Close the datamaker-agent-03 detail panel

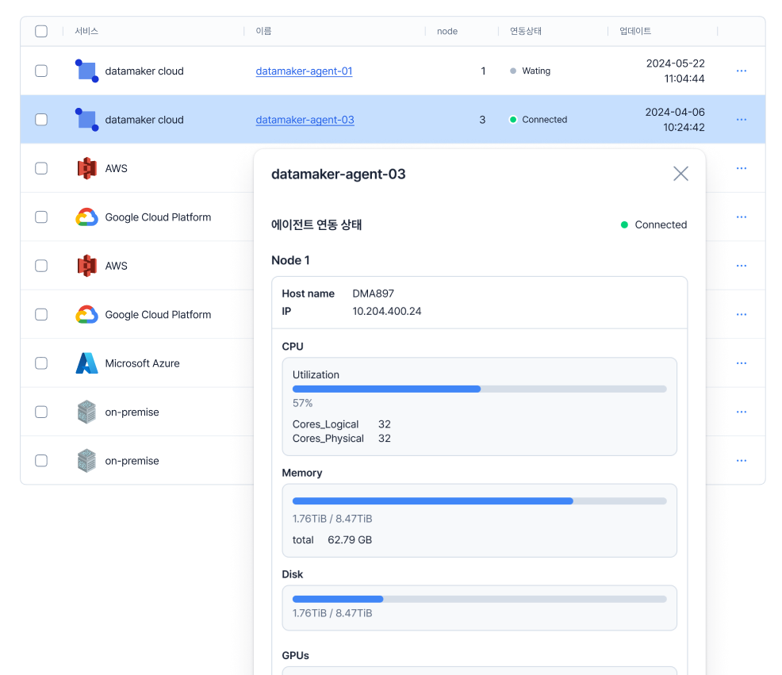pos(680,174)
